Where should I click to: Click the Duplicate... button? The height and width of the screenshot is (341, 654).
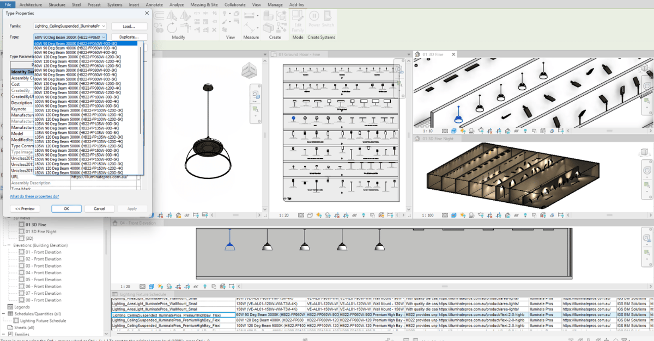point(129,37)
